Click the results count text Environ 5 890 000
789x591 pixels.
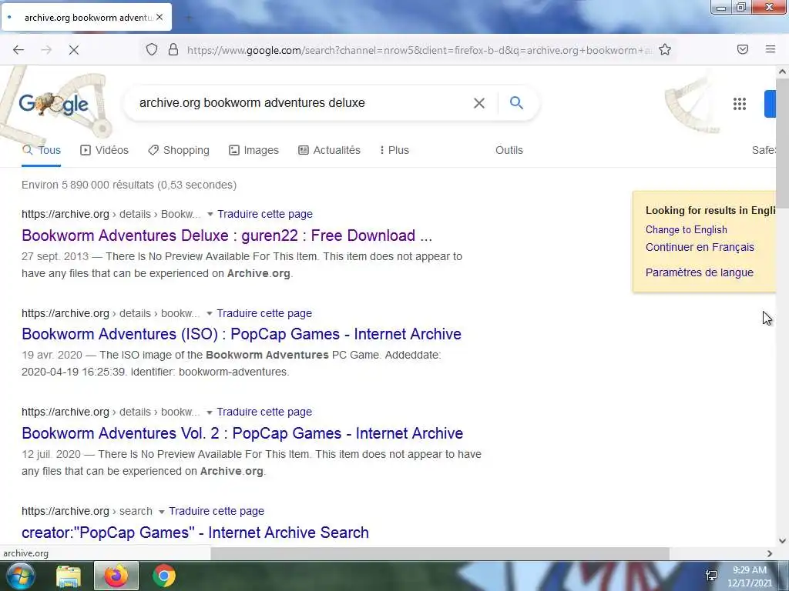(129, 185)
